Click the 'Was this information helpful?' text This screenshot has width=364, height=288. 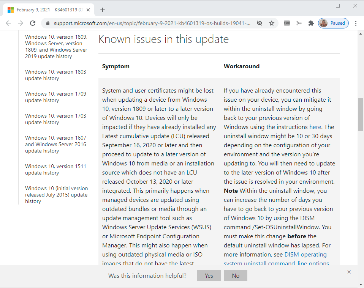(x=147, y=276)
